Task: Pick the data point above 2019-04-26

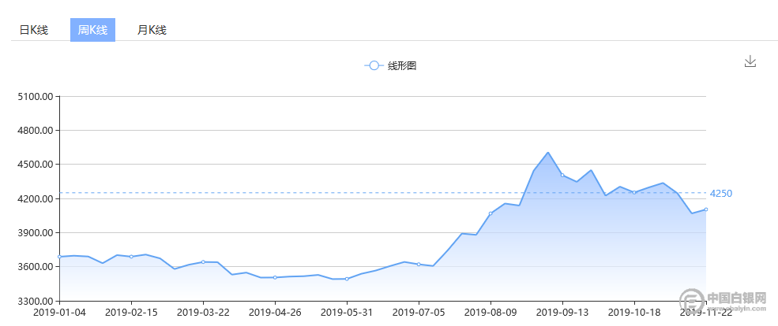Action: pos(275,277)
